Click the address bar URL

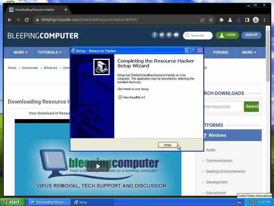(x=89, y=20)
